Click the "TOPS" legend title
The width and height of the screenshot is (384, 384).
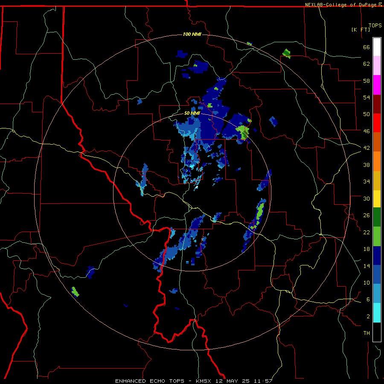(x=375, y=25)
